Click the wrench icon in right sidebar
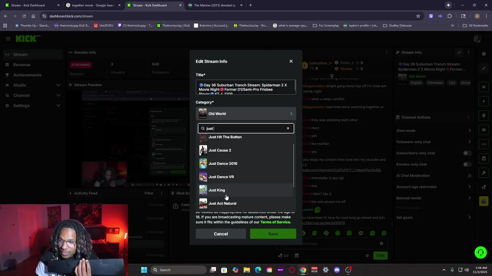 coord(484,173)
